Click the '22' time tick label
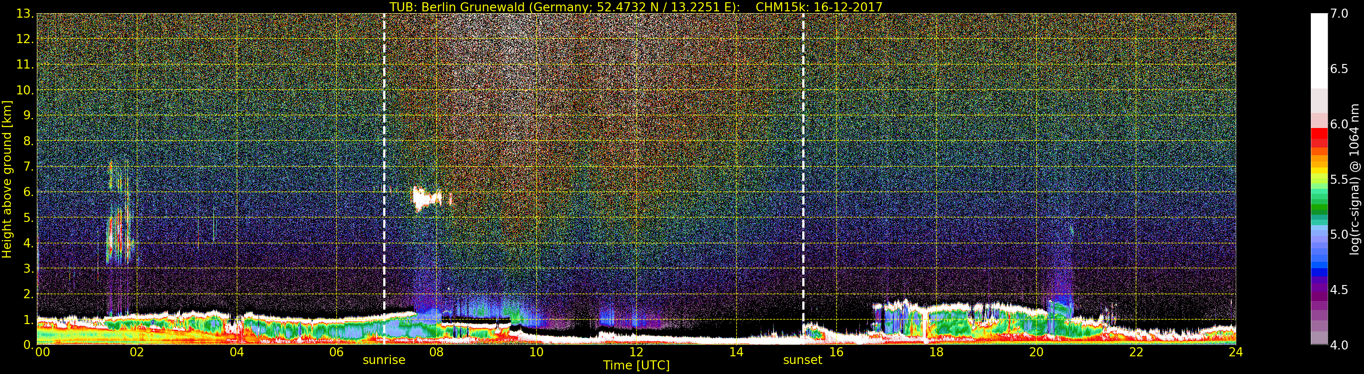This screenshot has height=374, width=1364. (x=1136, y=352)
